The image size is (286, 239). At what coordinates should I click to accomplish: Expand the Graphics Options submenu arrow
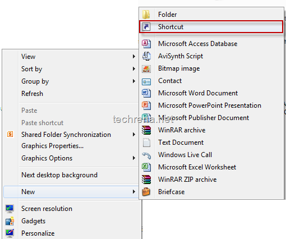click(134, 158)
